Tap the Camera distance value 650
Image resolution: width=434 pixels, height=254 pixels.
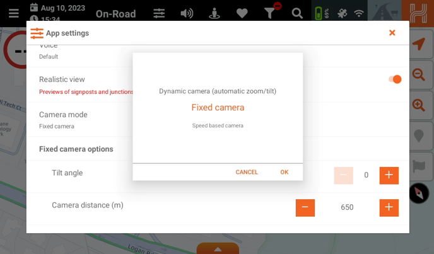(x=347, y=207)
